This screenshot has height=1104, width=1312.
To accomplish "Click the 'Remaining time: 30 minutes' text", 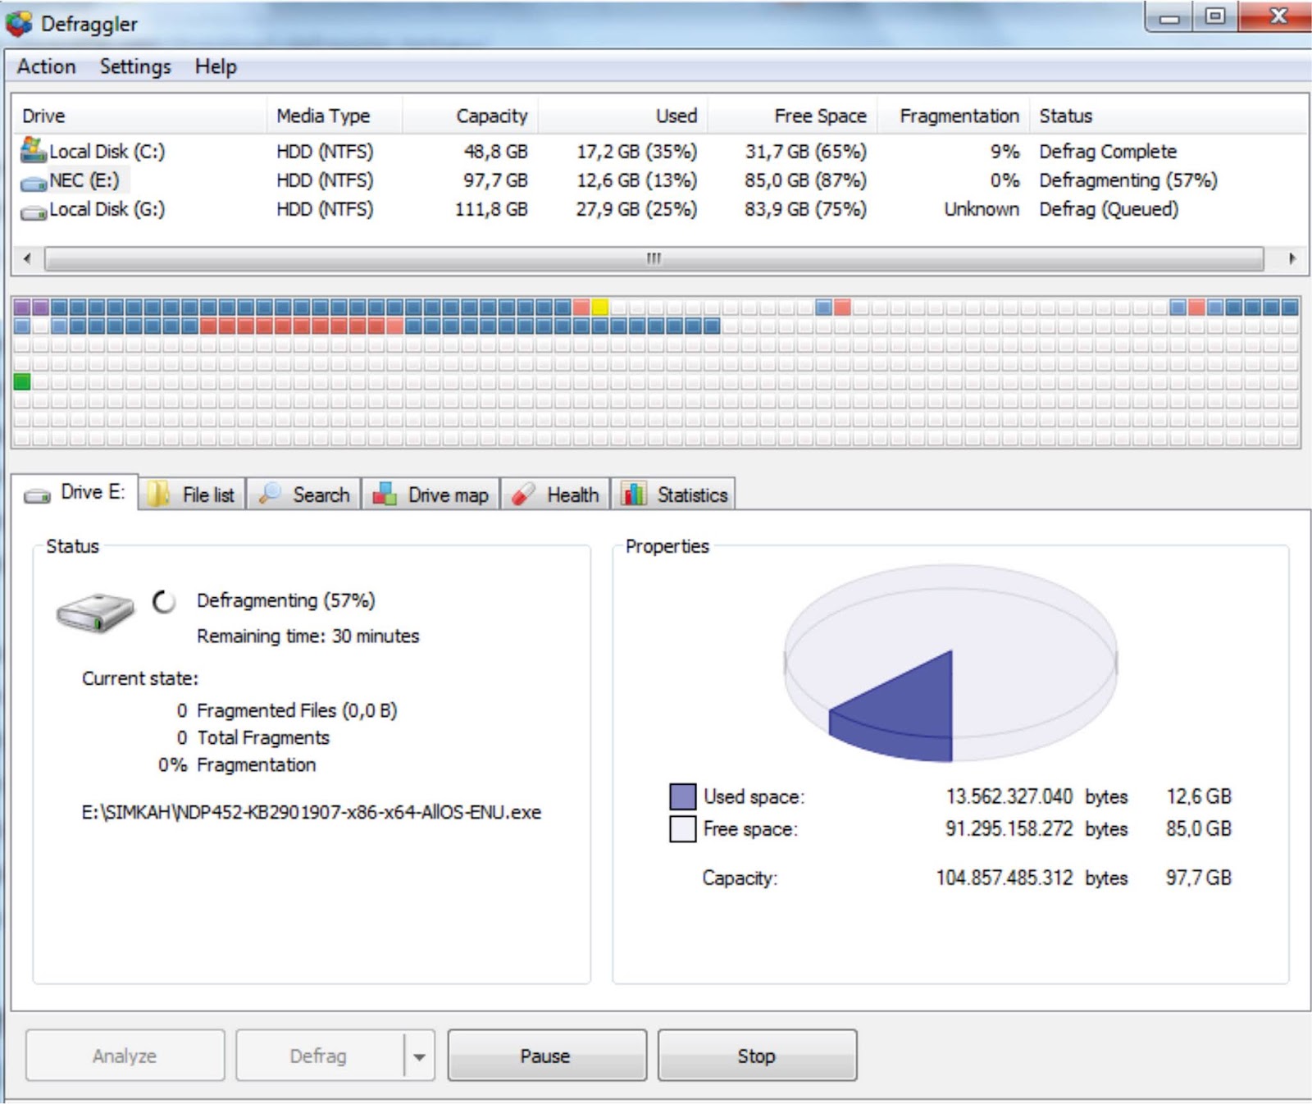I will tap(307, 636).
